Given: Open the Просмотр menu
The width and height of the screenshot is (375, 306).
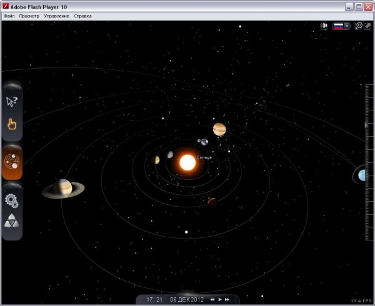Looking at the screenshot, I should click(x=28, y=16).
